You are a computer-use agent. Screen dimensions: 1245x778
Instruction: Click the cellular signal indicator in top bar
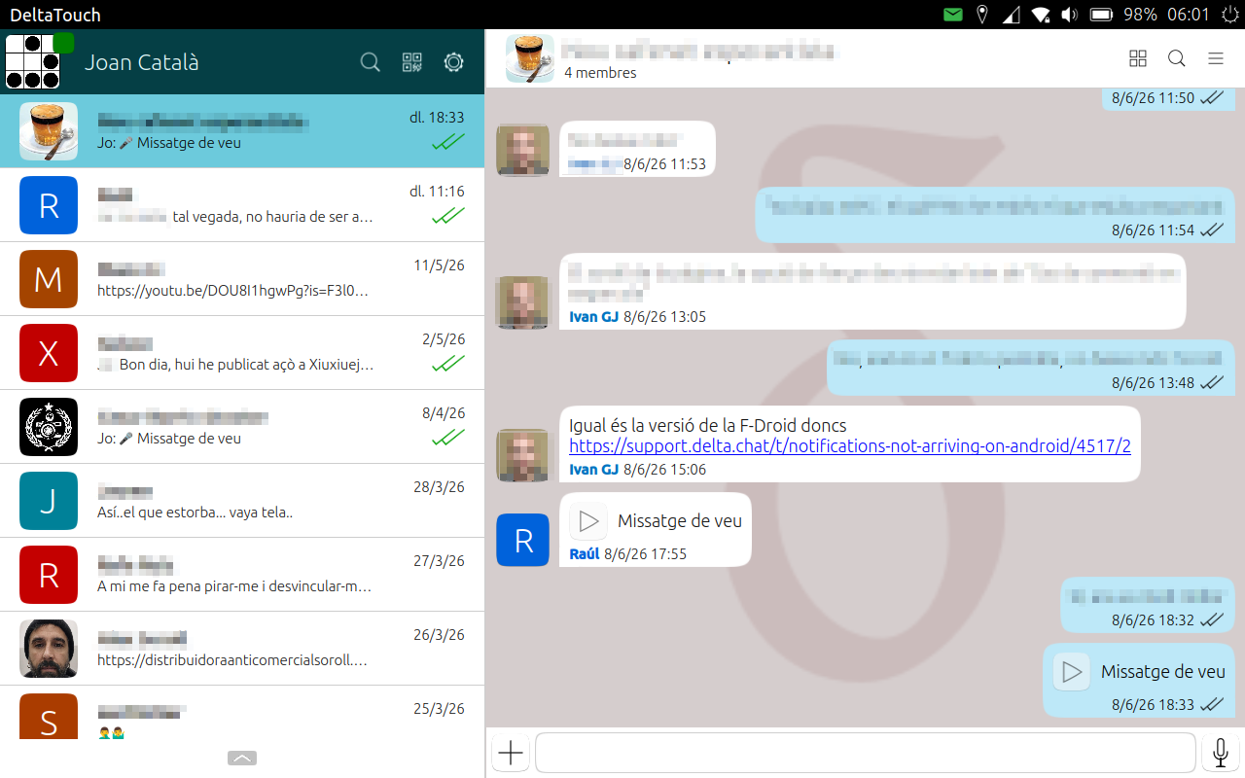pos(1012,15)
